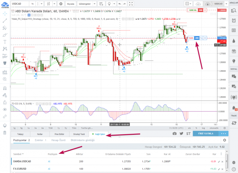Activate the zoom in tool
238x173 pixels.
point(5,79)
